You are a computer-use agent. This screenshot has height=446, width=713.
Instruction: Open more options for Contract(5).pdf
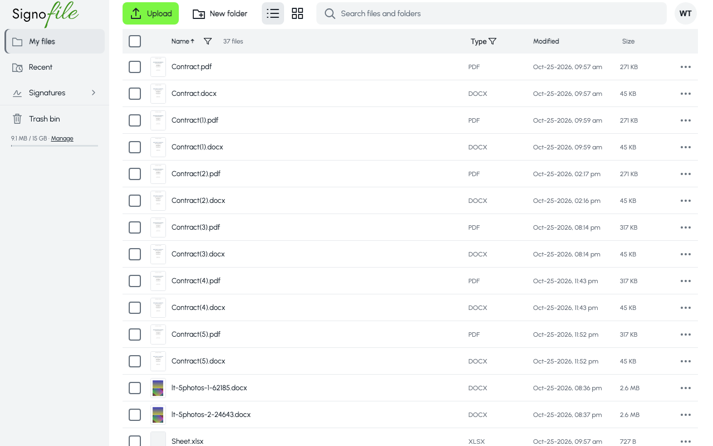[686, 334]
